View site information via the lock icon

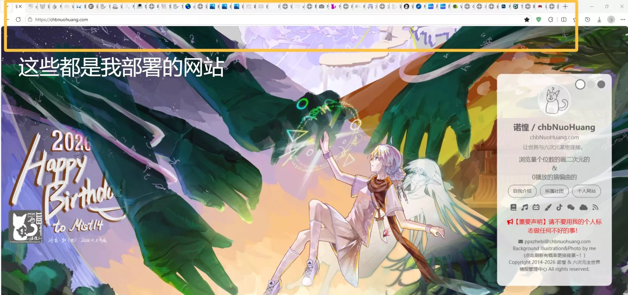30,20
